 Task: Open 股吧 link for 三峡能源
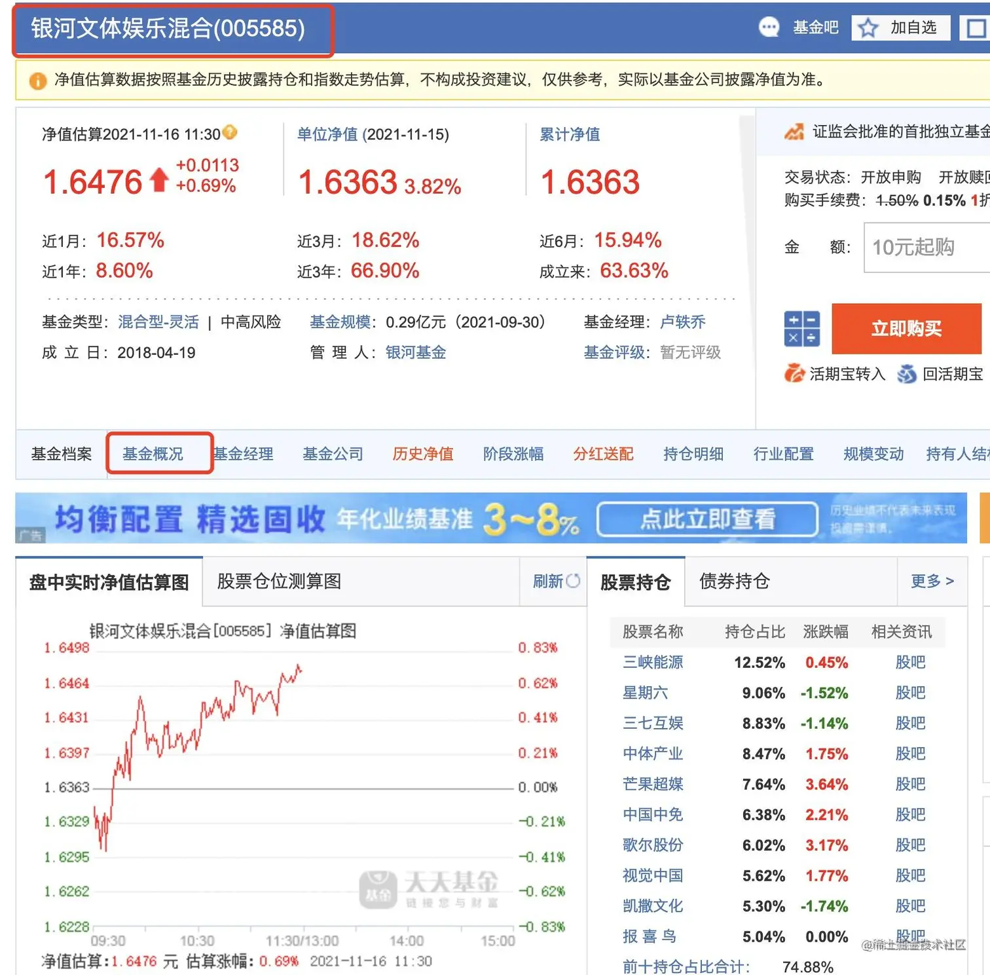click(x=911, y=663)
